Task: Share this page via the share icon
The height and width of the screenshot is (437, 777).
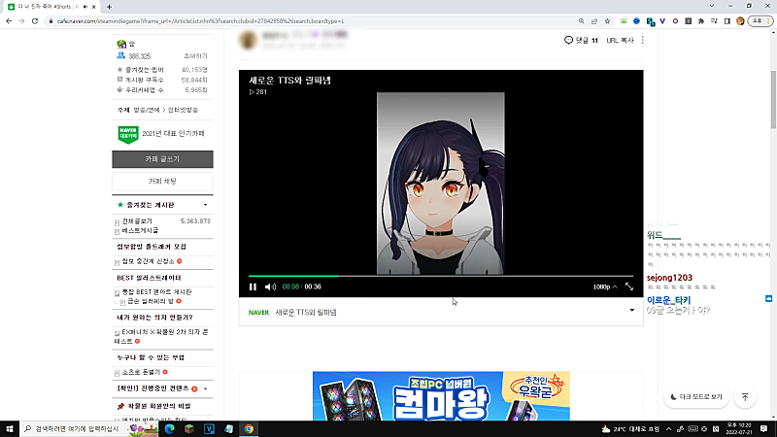Action: 594,21
